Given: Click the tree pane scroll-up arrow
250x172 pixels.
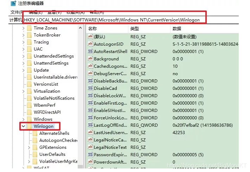Looking at the screenshot, I should (x=81, y=28).
